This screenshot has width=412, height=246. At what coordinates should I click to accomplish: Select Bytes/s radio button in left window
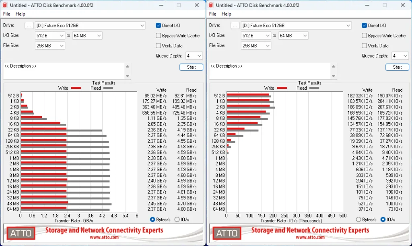[x=152, y=219]
